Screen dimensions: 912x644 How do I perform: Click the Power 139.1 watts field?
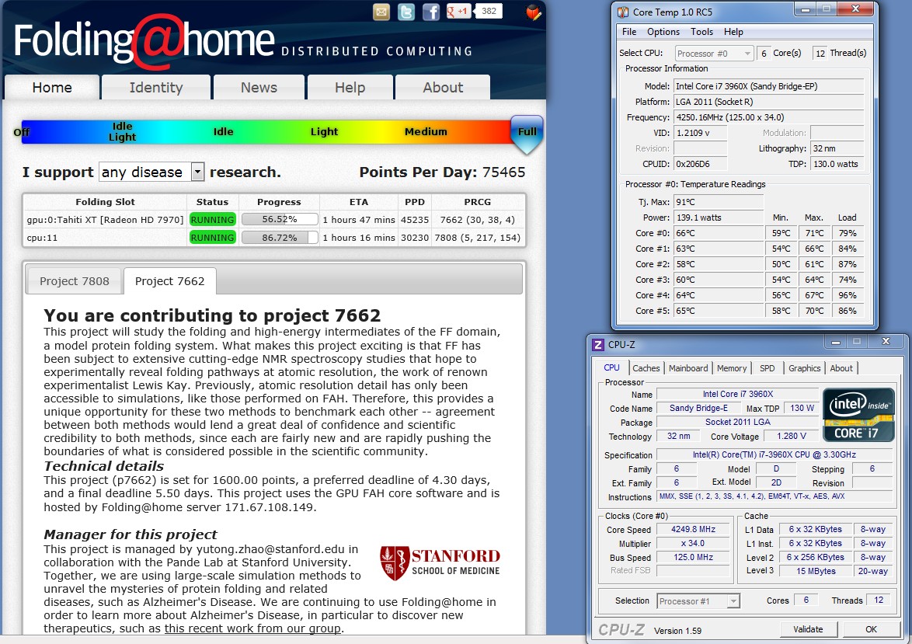[x=719, y=218]
